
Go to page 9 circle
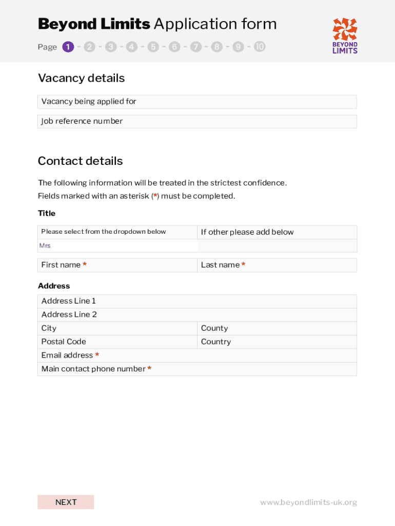(x=238, y=47)
